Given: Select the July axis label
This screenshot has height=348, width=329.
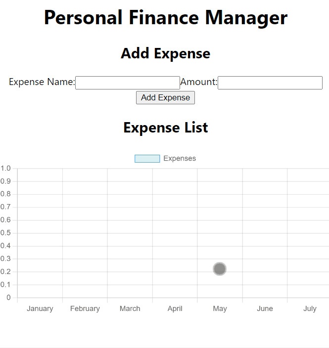Looking at the screenshot, I should 310,308.
